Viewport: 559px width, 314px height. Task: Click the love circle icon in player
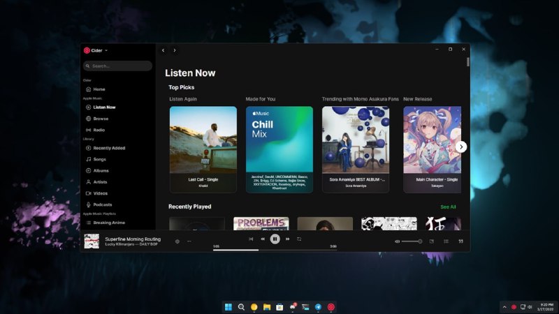(177, 241)
